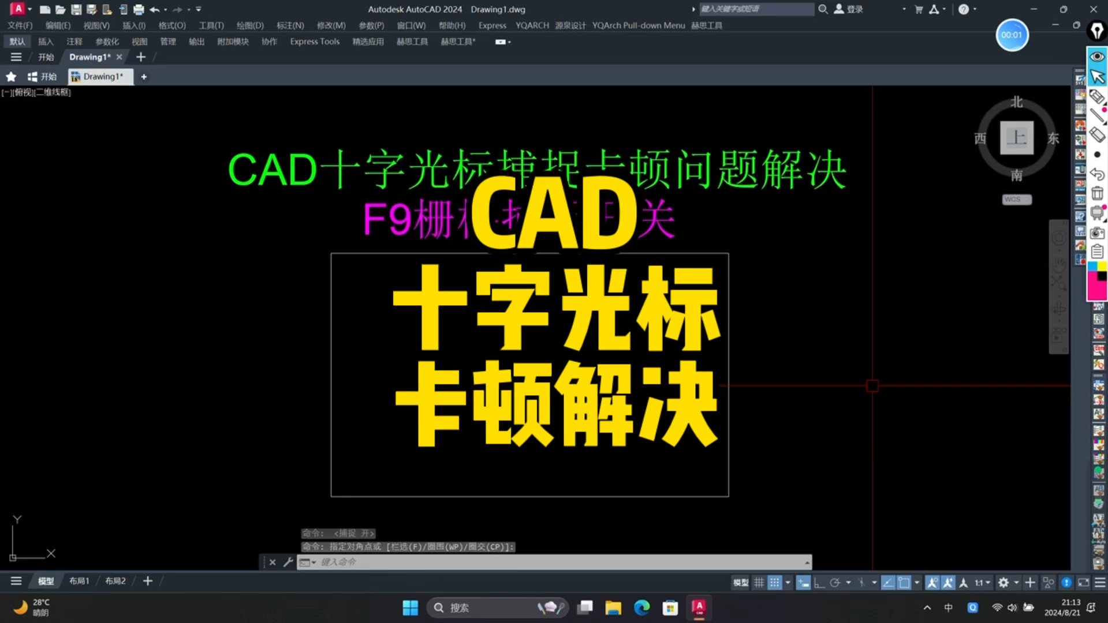Click the Undo arrow icon

154,9
